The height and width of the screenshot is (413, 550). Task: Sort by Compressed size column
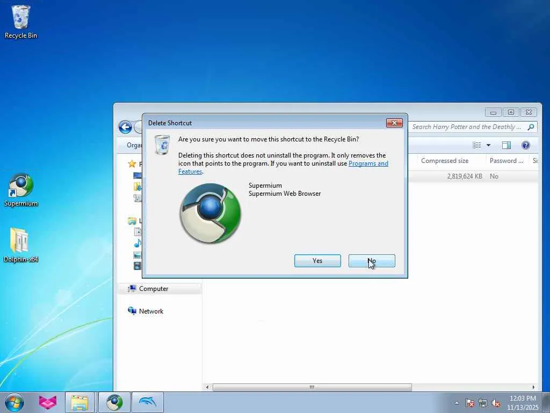tap(444, 160)
